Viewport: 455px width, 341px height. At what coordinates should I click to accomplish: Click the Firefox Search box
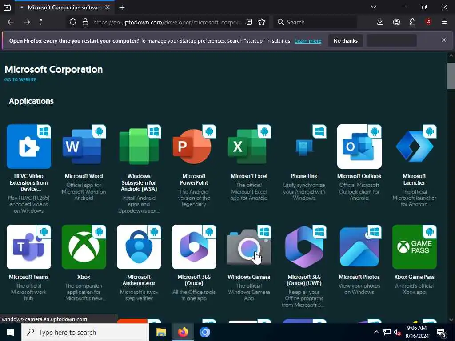pyautogui.click(x=315, y=22)
